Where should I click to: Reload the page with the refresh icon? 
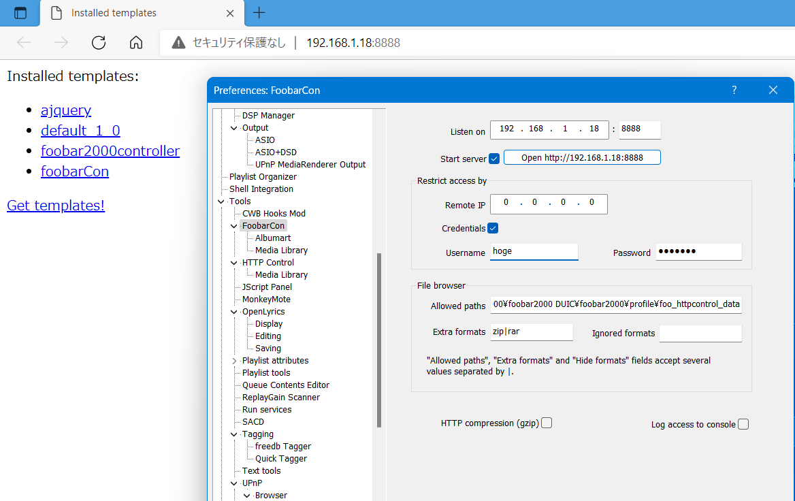pos(99,43)
